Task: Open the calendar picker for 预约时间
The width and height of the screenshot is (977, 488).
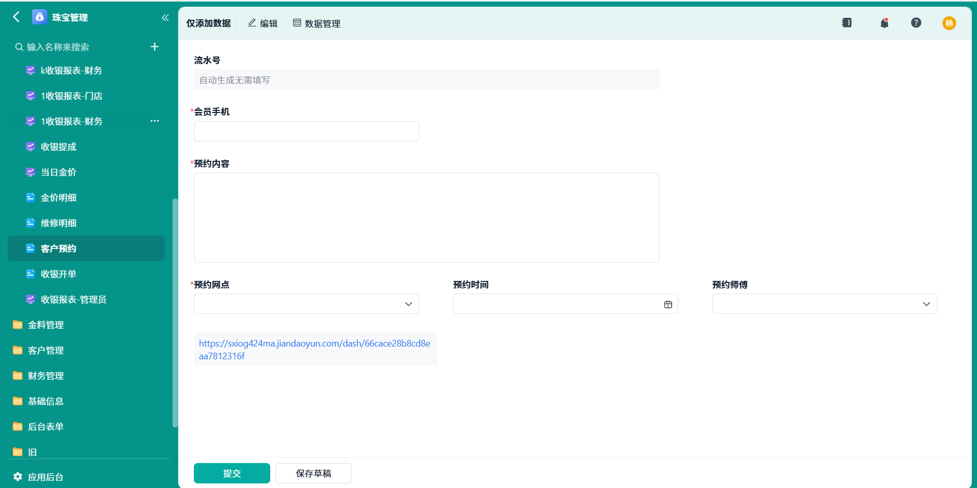Action: (668, 304)
